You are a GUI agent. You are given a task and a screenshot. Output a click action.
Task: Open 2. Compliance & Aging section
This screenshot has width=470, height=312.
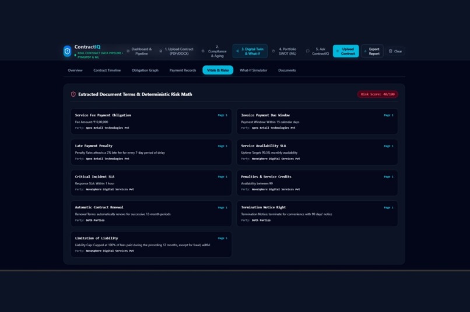coord(215,51)
